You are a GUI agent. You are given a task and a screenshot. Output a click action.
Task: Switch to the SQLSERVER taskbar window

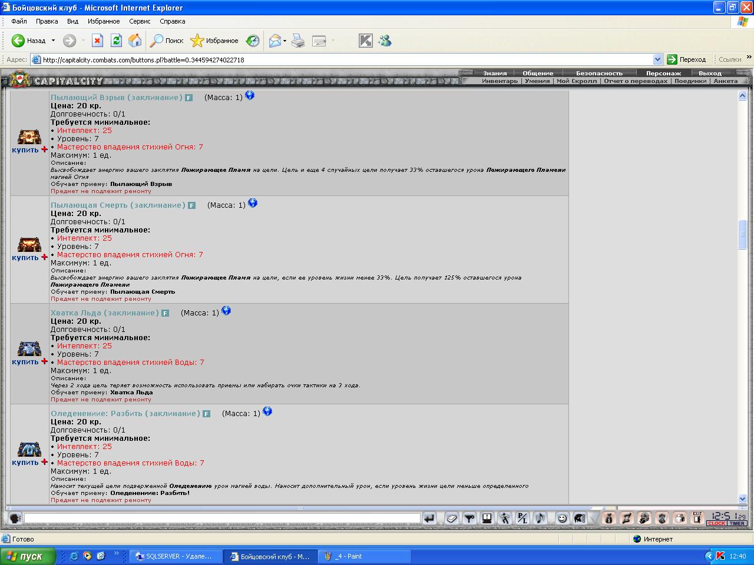(x=176, y=556)
